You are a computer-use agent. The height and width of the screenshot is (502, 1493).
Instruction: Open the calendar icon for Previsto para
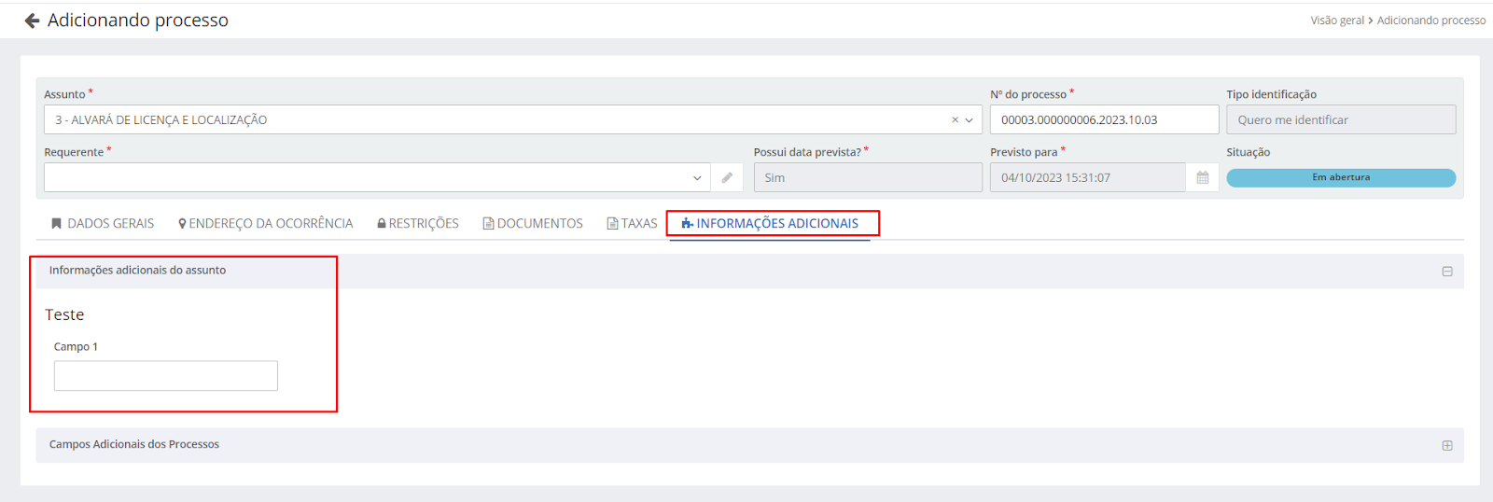coord(1202,177)
